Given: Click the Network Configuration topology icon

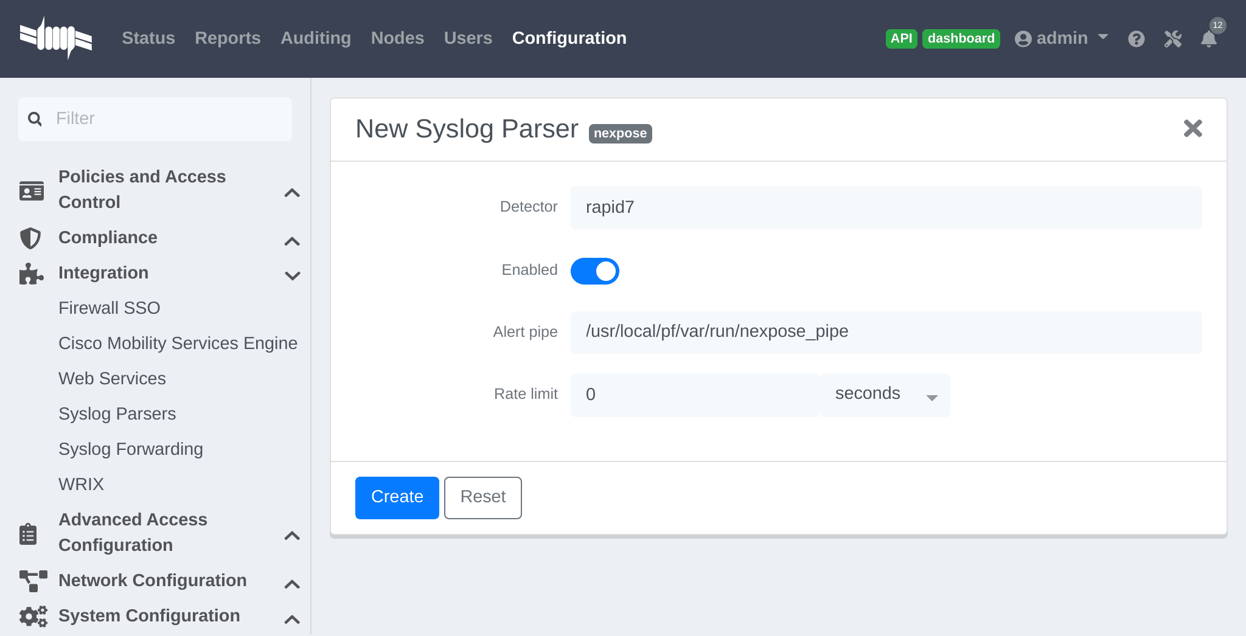Looking at the screenshot, I should point(31,581).
